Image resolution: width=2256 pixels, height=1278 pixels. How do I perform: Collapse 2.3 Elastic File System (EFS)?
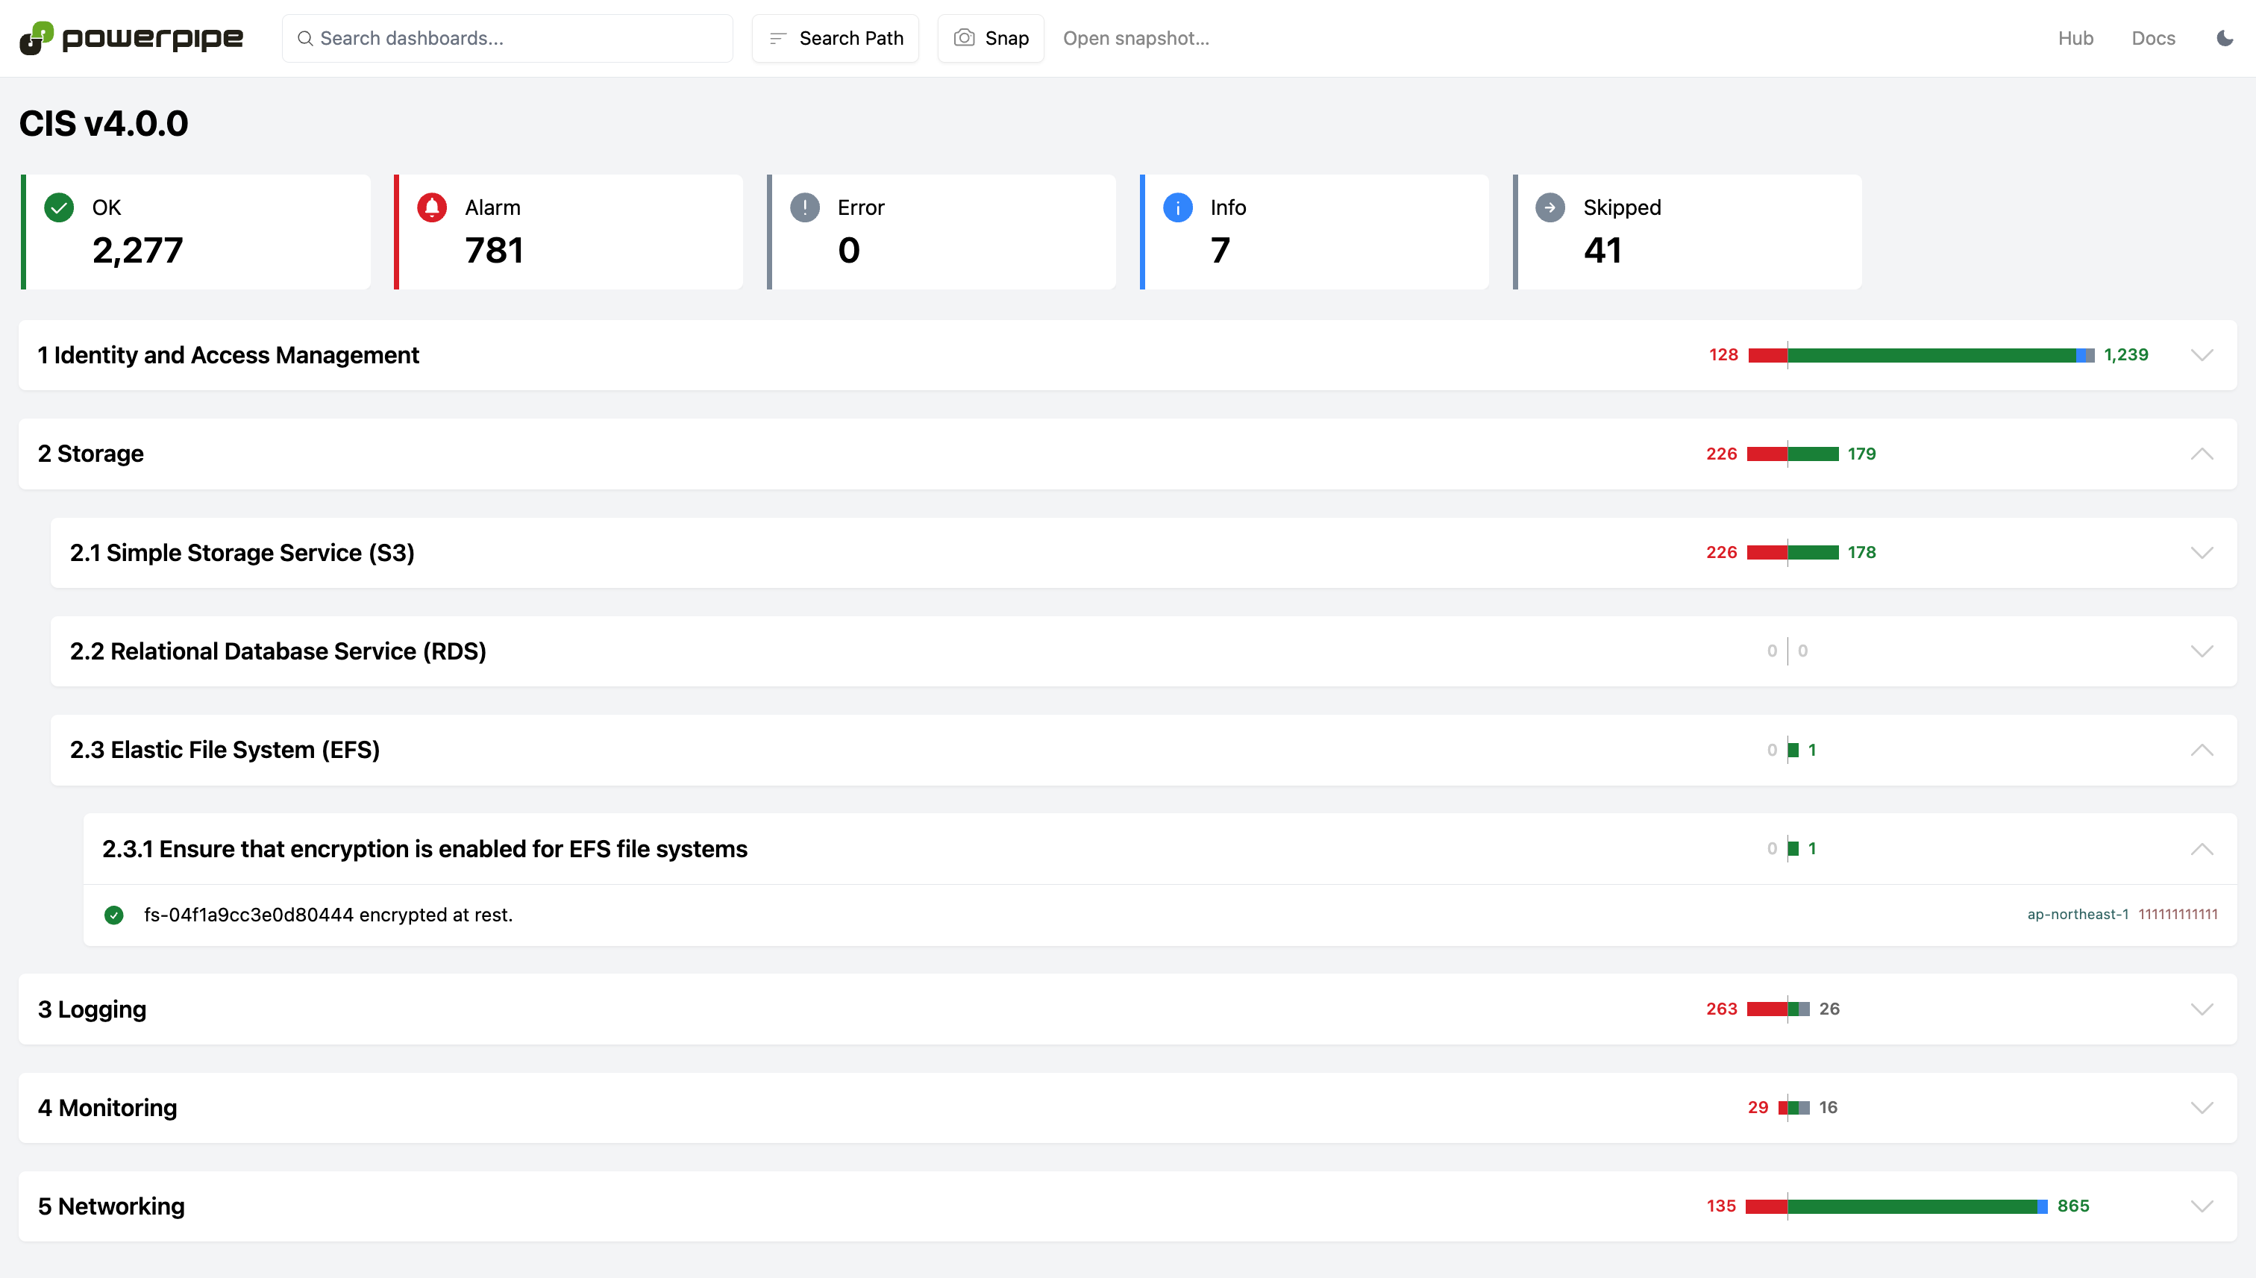pos(2202,750)
